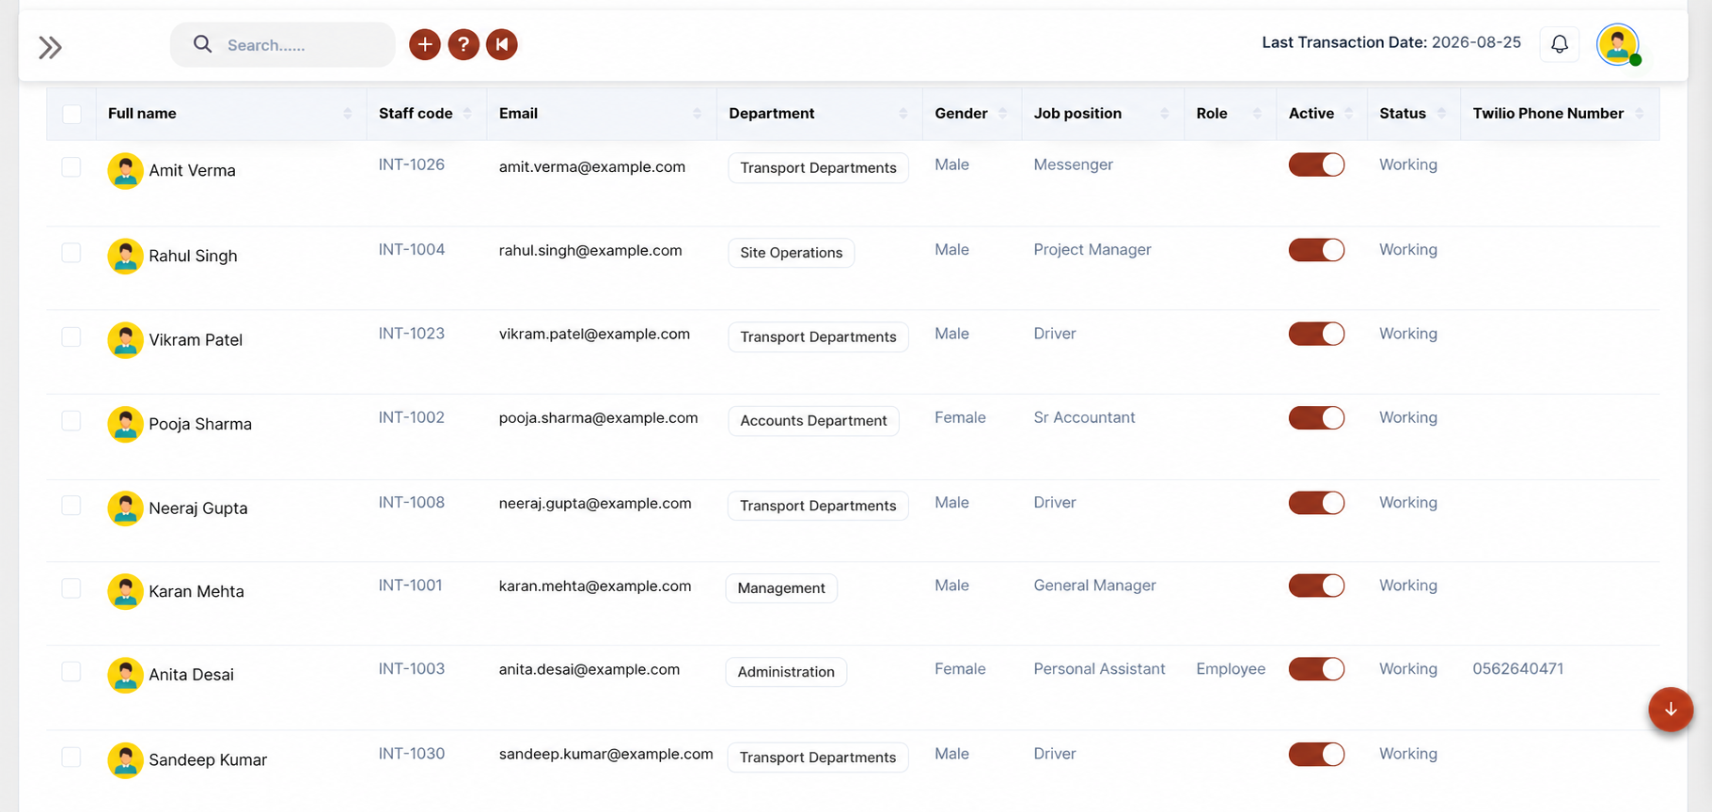Disable Active switch for Anita Desai
Image resolution: width=1712 pixels, height=812 pixels.
tap(1316, 669)
